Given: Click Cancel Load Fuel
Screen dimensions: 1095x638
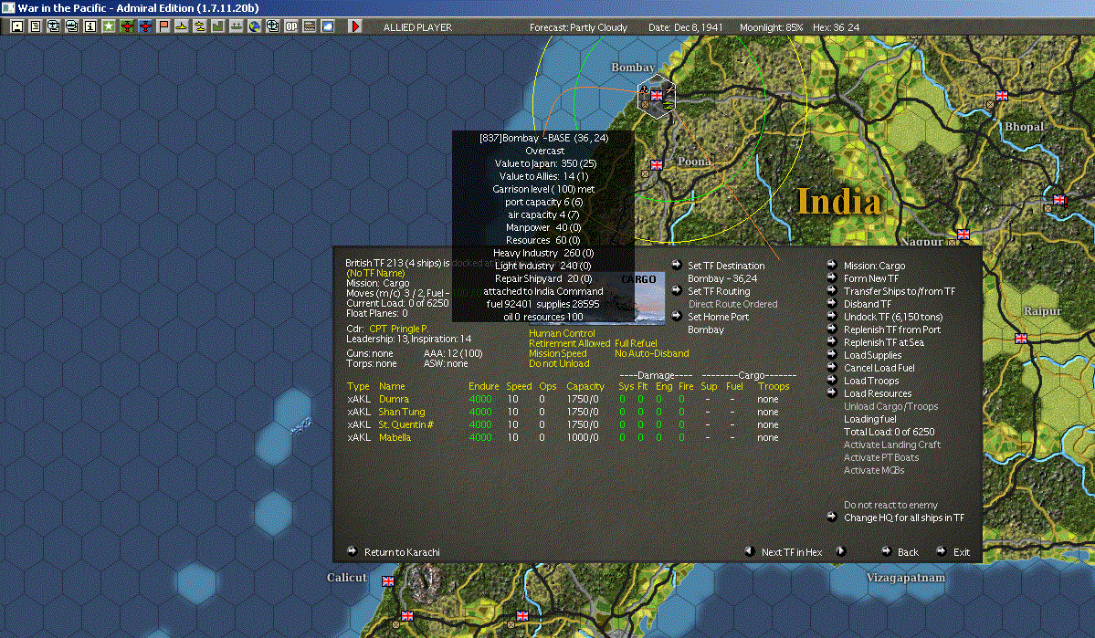Looking at the screenshot, I should click(x=879, y=368).
